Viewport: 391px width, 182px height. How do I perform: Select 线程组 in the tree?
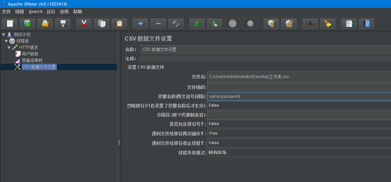tap(22, 41)
